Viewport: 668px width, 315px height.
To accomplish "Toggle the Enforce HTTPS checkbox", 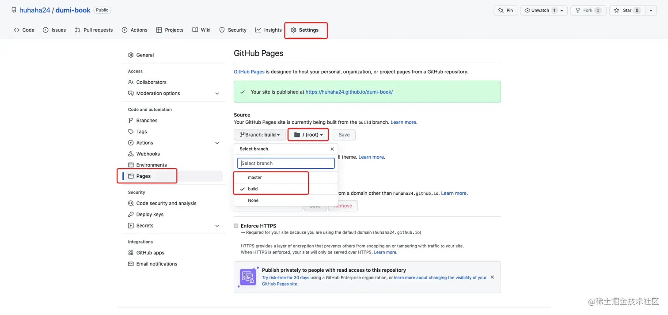I will [x=236, y=226].
